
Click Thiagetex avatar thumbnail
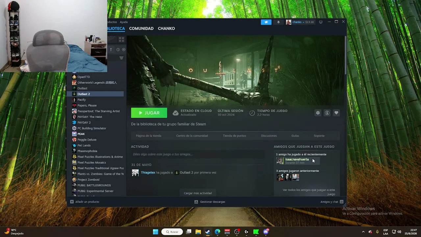pyautogui.click(x=135, y=173)
